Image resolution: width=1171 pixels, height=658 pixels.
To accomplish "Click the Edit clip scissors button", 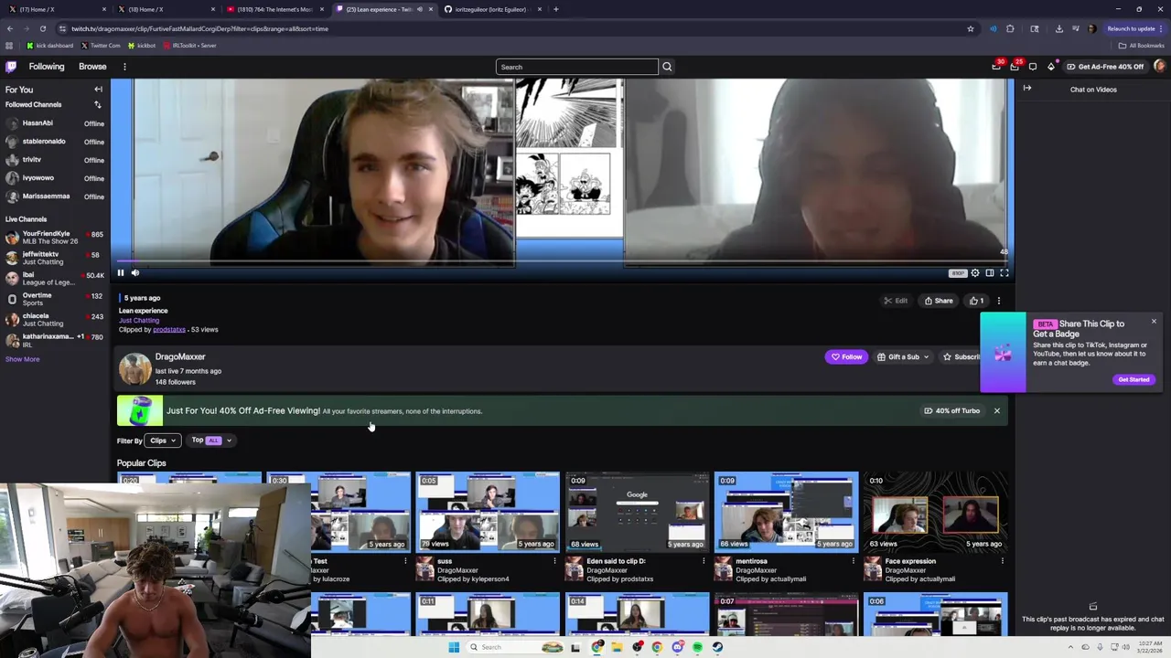I will (x=896, y=301).
